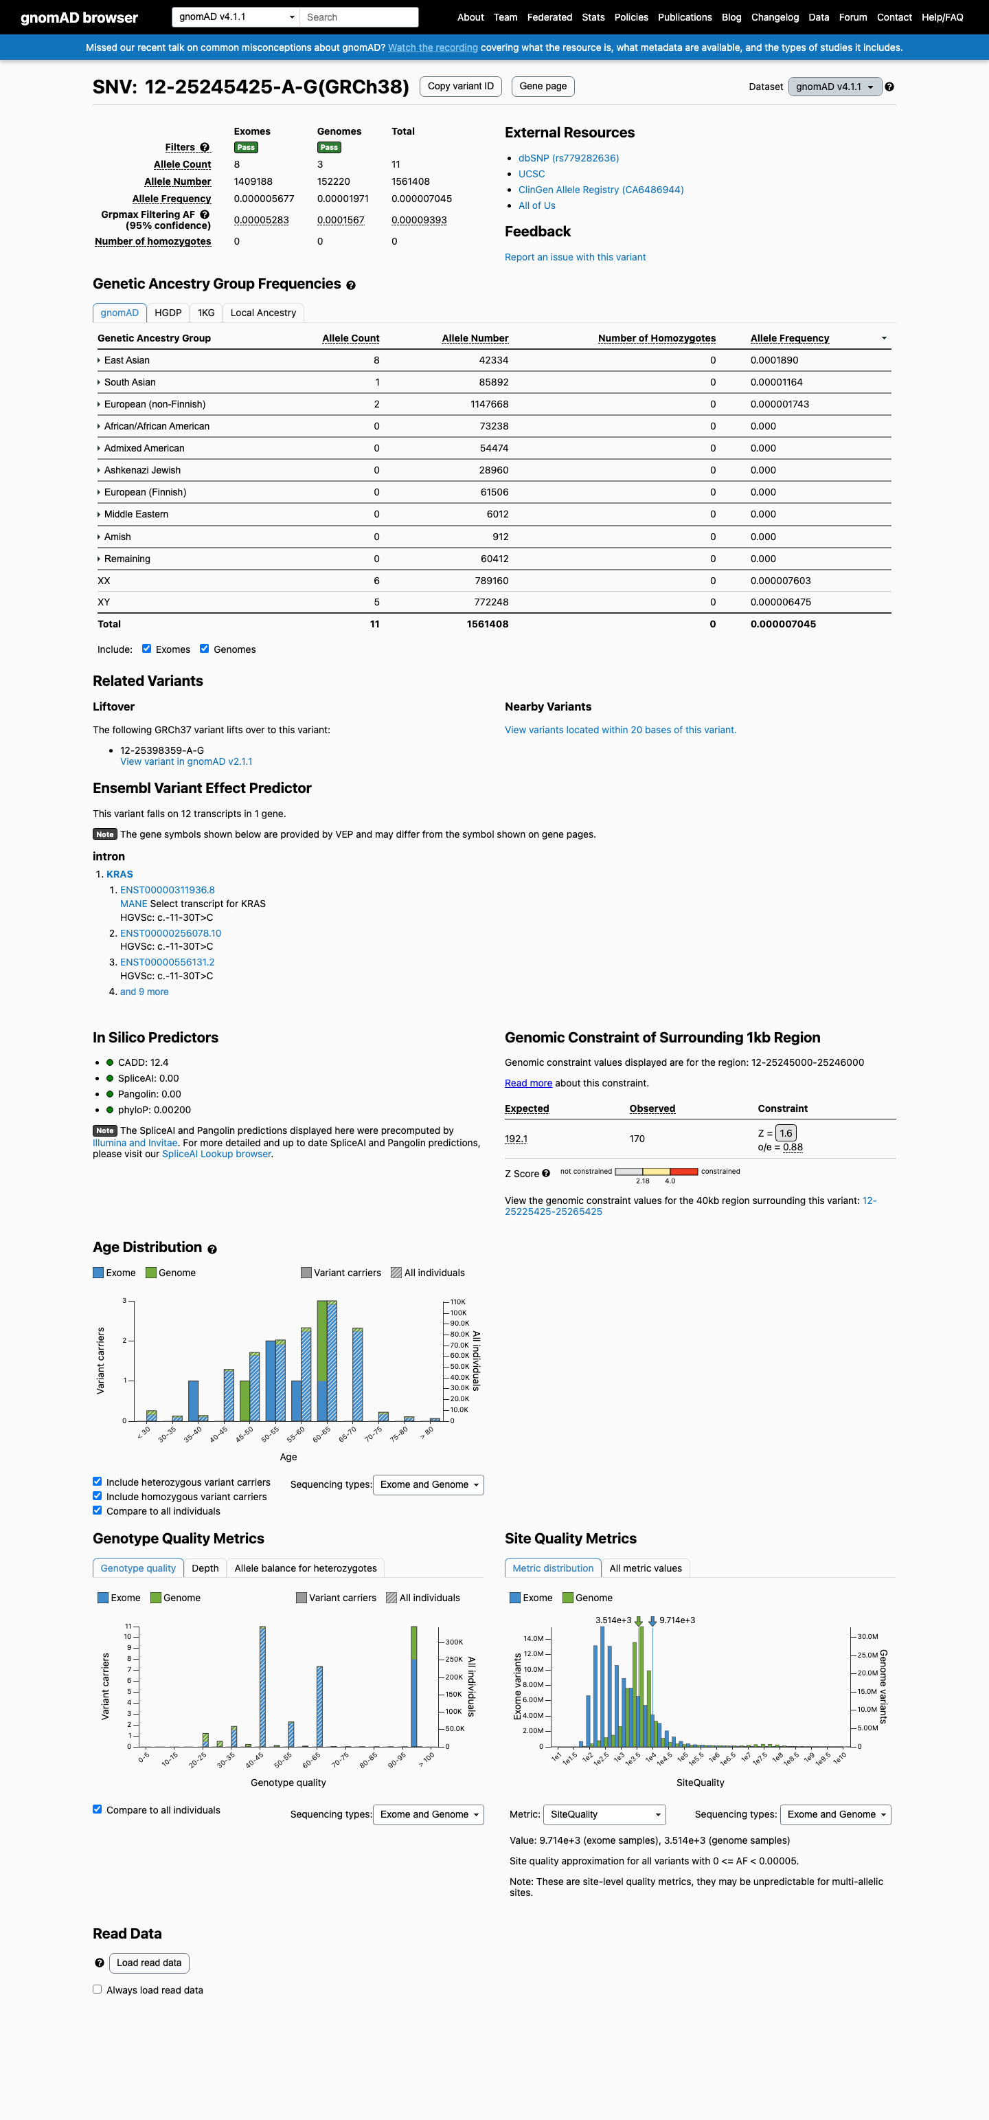The image size is (989, 2120).
Task: Click Load read data button
Action: pyautogui.click(x=149, y=1963)
